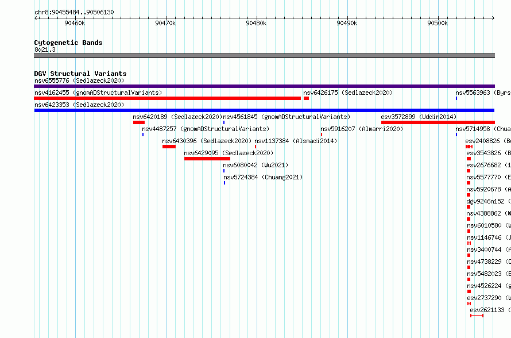Image resolution: width=511 pixels, height=338 pixels.
Task: Click the 8q21.3 band label
Action: 45,49
